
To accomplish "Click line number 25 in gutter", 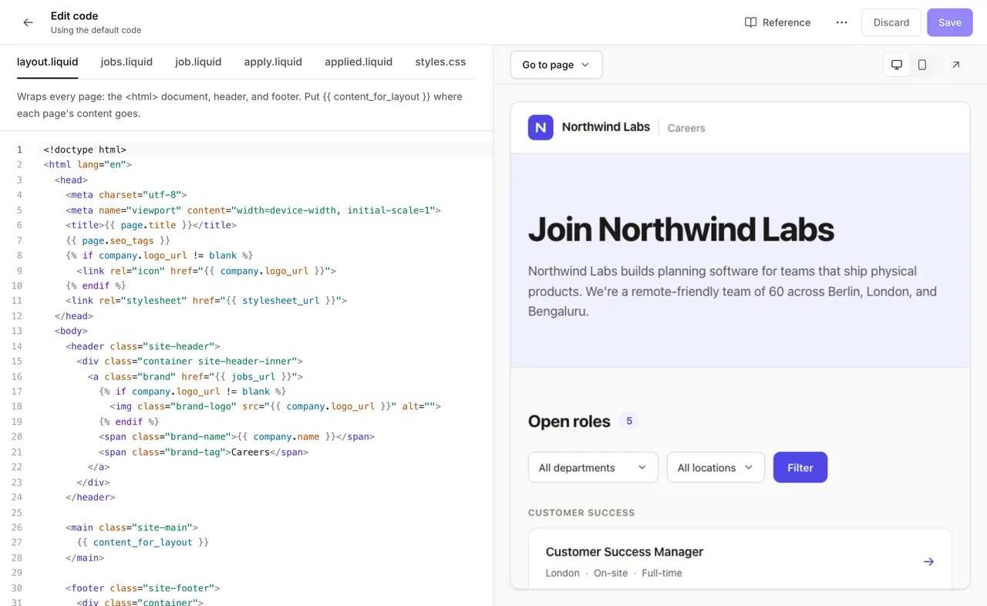I will (x=17, y=513).
